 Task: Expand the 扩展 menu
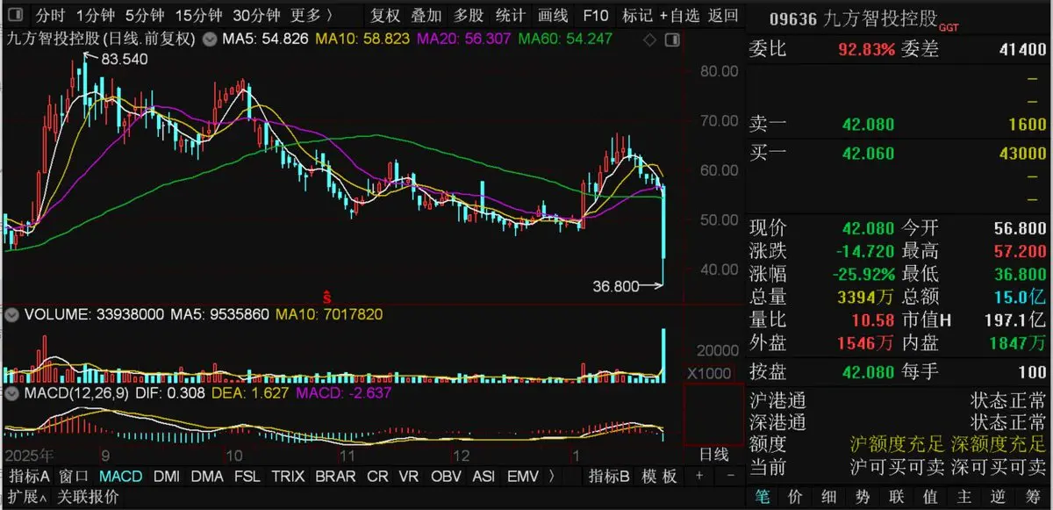pyautogui.click(x=25, y=497)
